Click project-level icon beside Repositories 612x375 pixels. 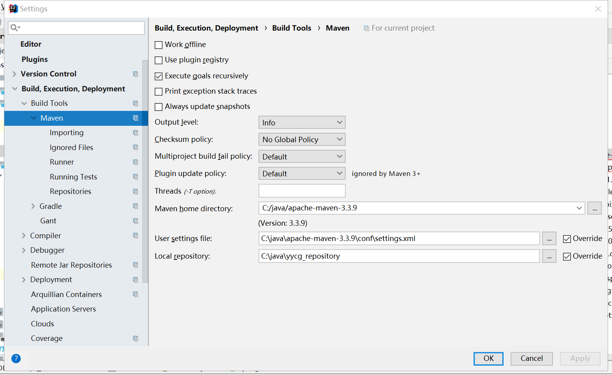pyautogui.click(x=135, y=192)
